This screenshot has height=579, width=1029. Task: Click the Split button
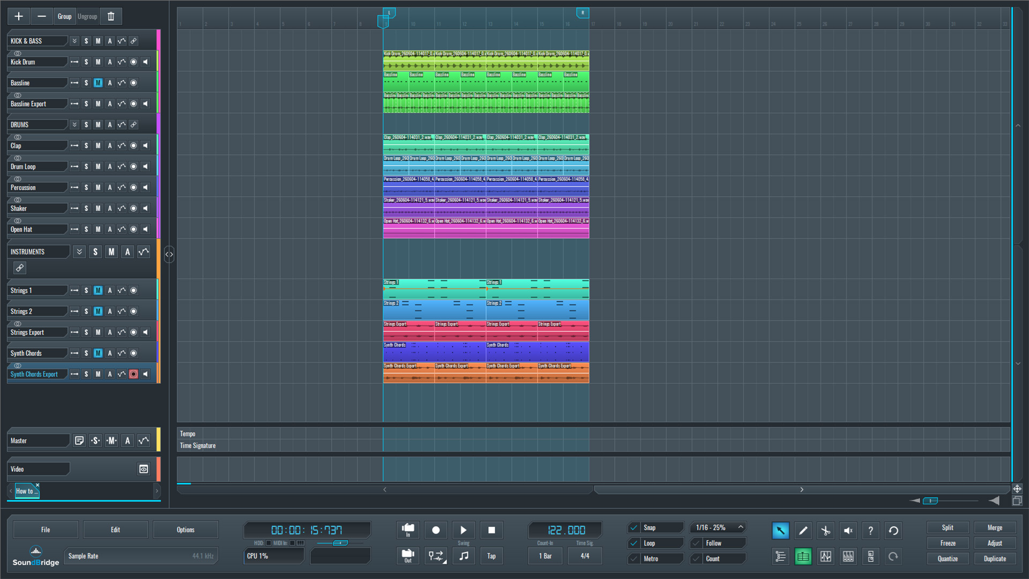(x=948, y=528)
